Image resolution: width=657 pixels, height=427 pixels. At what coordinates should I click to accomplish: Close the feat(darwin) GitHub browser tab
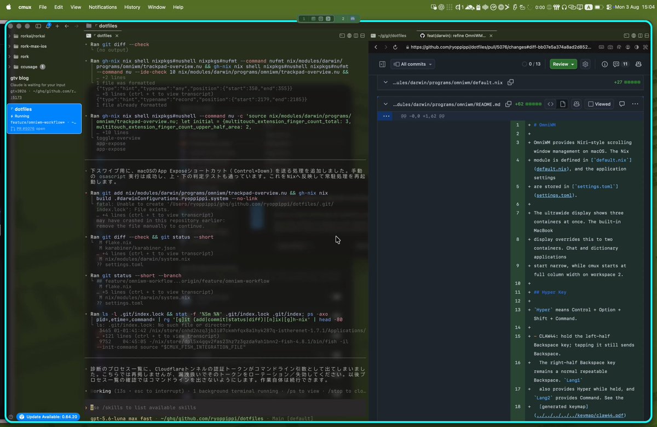491,36
